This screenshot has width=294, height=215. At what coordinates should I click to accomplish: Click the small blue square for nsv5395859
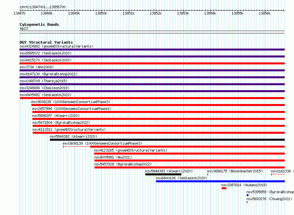pyautogui.click(x=247, y=195)
